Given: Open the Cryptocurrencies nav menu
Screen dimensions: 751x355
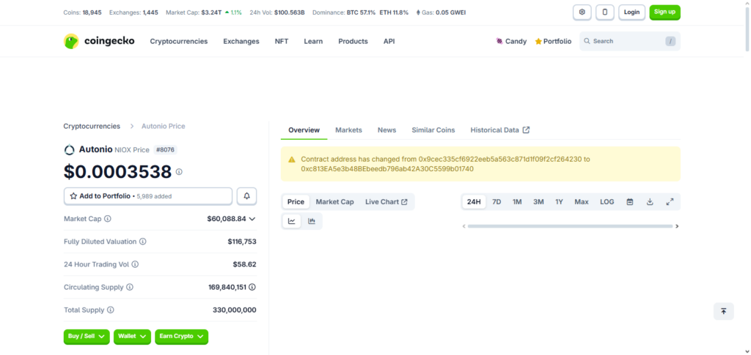Looking at the screenshot, I should tap(179, 41).
